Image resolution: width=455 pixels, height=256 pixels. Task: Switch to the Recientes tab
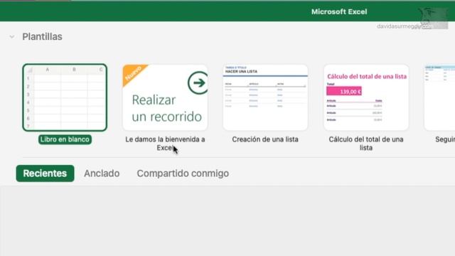click(x=45, y=174)
